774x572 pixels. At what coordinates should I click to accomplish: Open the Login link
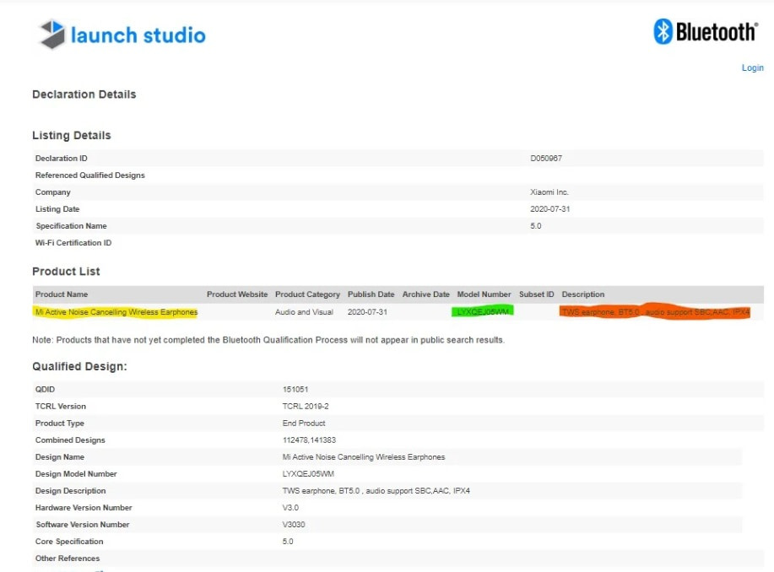click(x=752, y=67)
